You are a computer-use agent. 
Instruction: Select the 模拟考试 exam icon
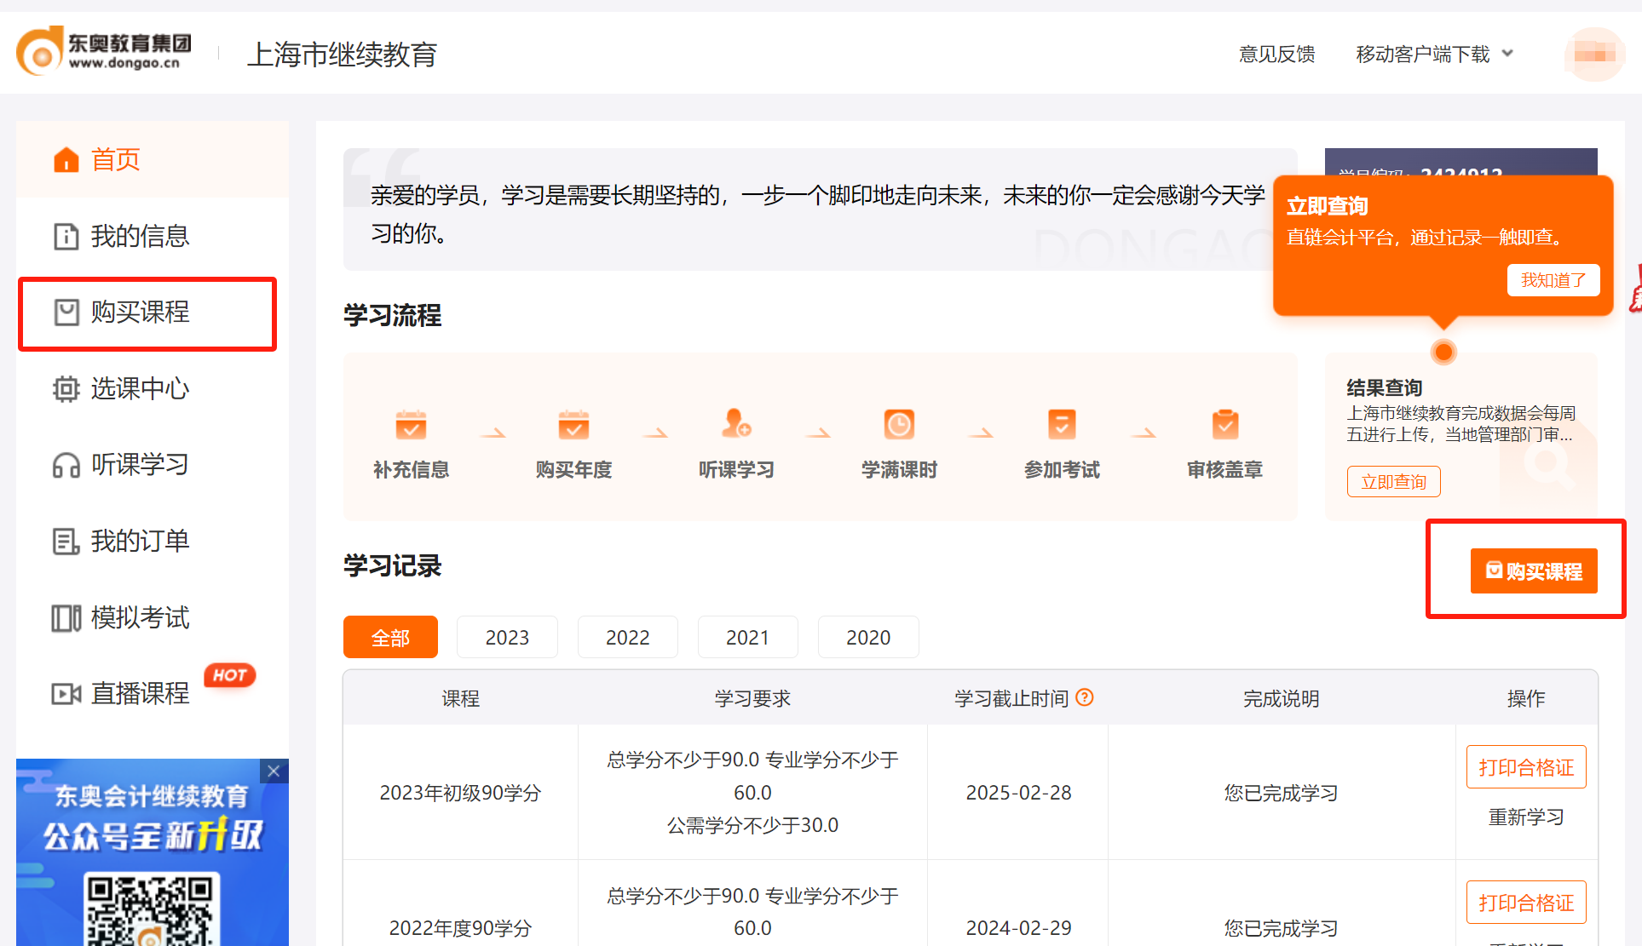click(x=66, y=618)
